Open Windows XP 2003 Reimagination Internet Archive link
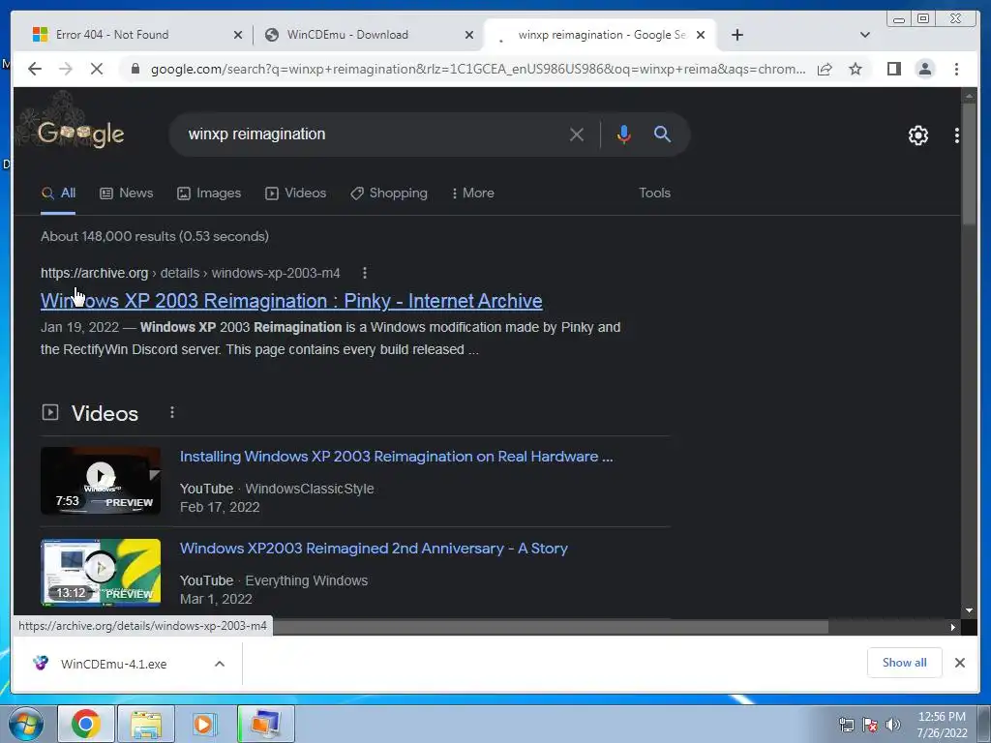The width and height of the screenshot is (991, 743). tap(291, 301)
